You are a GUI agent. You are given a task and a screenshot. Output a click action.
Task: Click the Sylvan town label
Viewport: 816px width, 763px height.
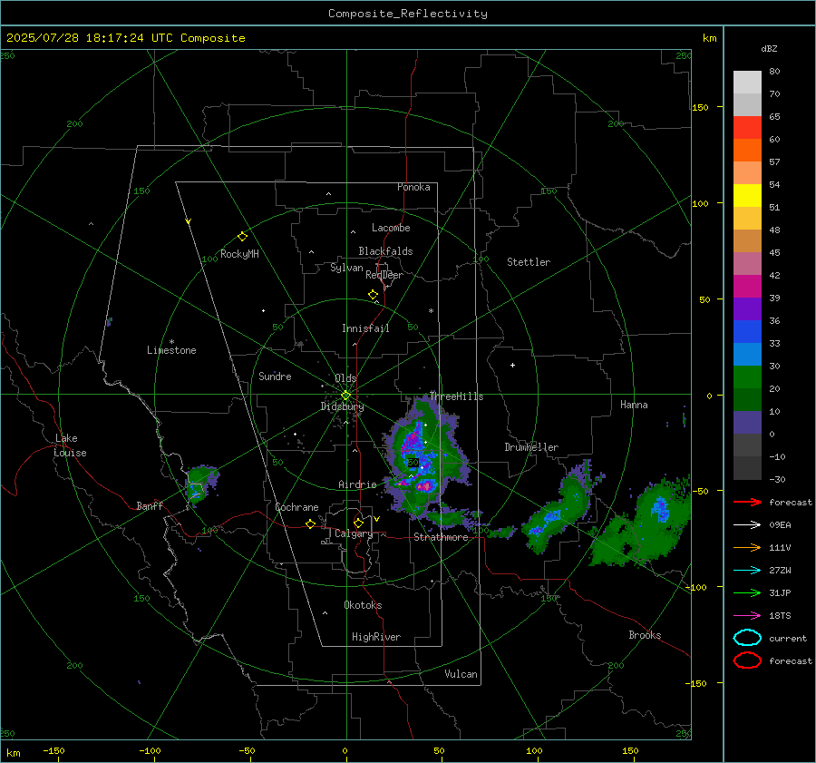tap(346, 268)
